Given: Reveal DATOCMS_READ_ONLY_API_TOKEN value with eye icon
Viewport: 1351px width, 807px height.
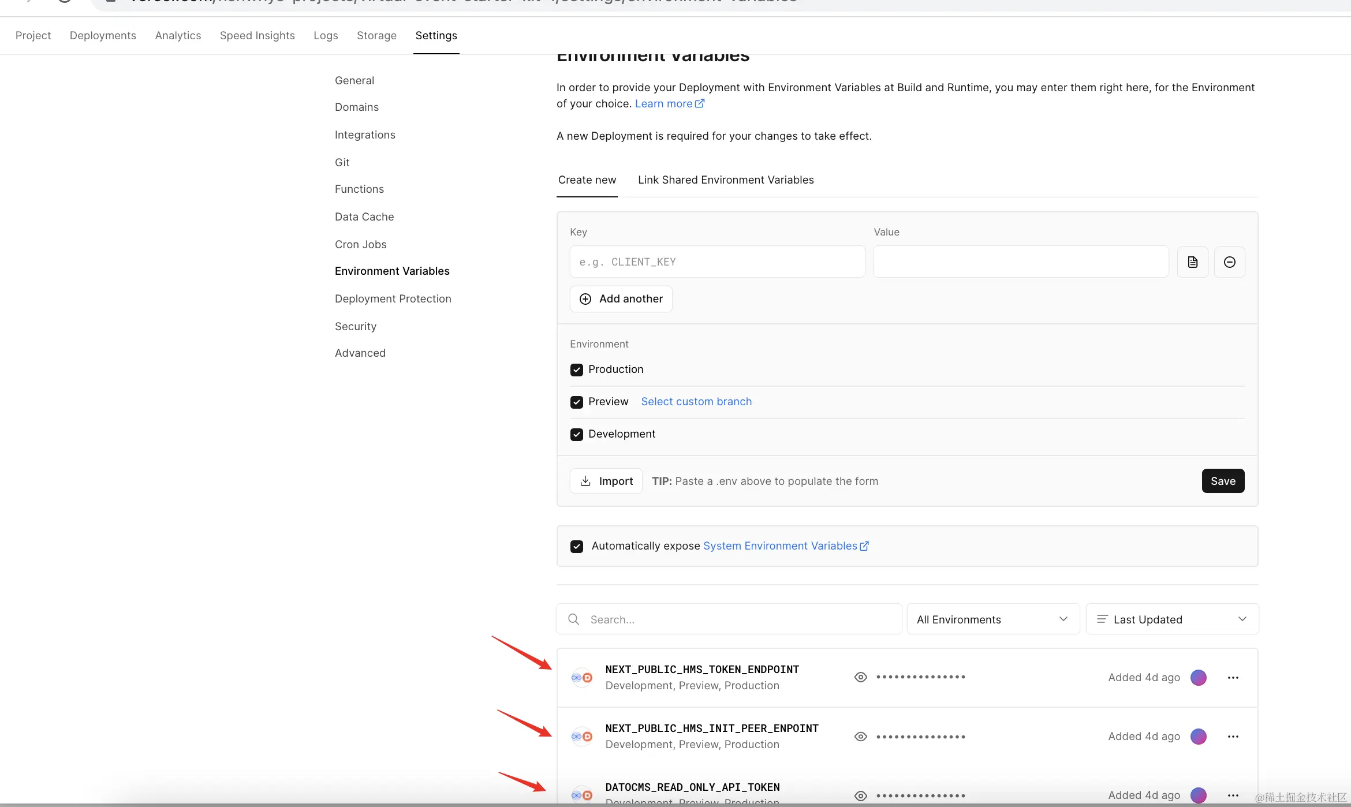Looking at the screenshot, I should 860,795.
